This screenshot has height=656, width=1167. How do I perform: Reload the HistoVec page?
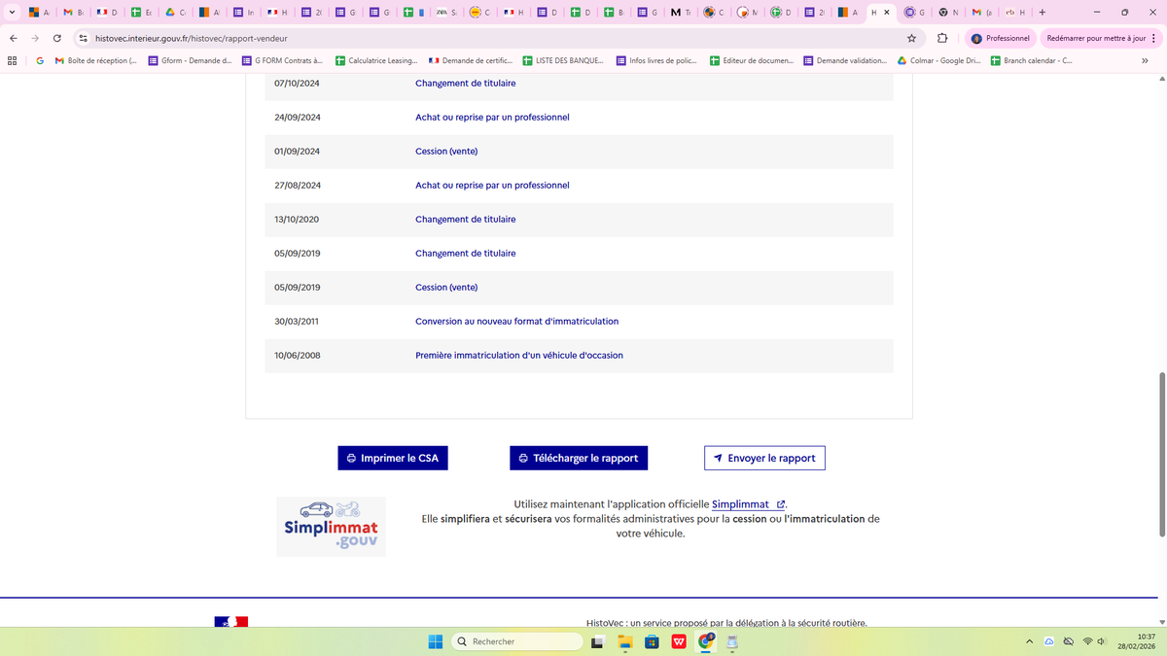point(57,38)
